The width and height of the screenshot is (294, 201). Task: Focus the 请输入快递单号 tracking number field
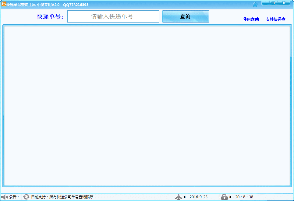point(113,16)
